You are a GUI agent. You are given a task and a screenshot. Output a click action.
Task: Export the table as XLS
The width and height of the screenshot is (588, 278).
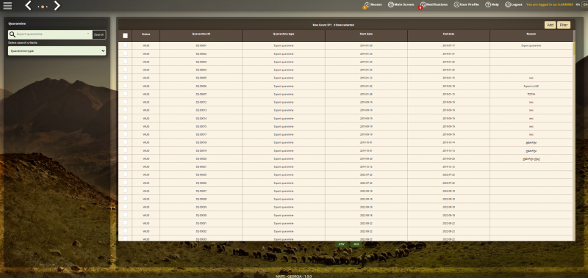pos(356,244)
